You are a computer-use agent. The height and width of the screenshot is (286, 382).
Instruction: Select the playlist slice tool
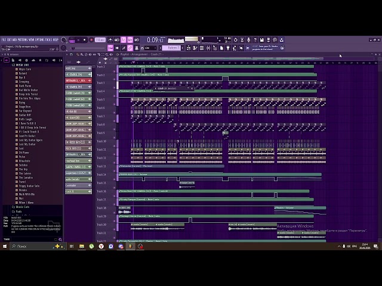[98, 54]
